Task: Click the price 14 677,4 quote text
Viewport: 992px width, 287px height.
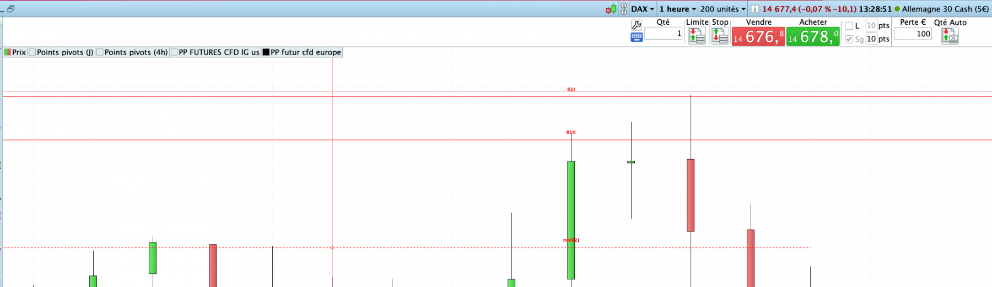Action: coord(779,9)
